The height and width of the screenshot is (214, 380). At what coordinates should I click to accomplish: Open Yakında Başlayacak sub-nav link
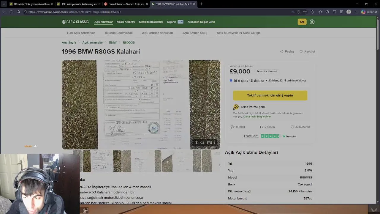tap(118, 33)
